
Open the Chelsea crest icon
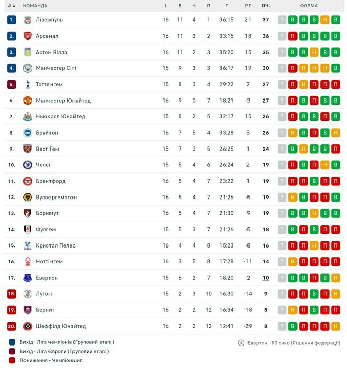(x=28, y=165)
